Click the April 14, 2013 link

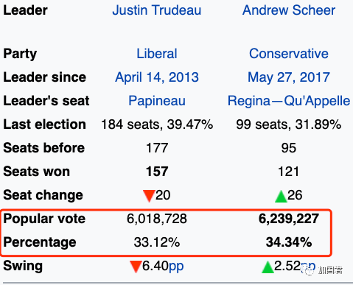[157, 77]
